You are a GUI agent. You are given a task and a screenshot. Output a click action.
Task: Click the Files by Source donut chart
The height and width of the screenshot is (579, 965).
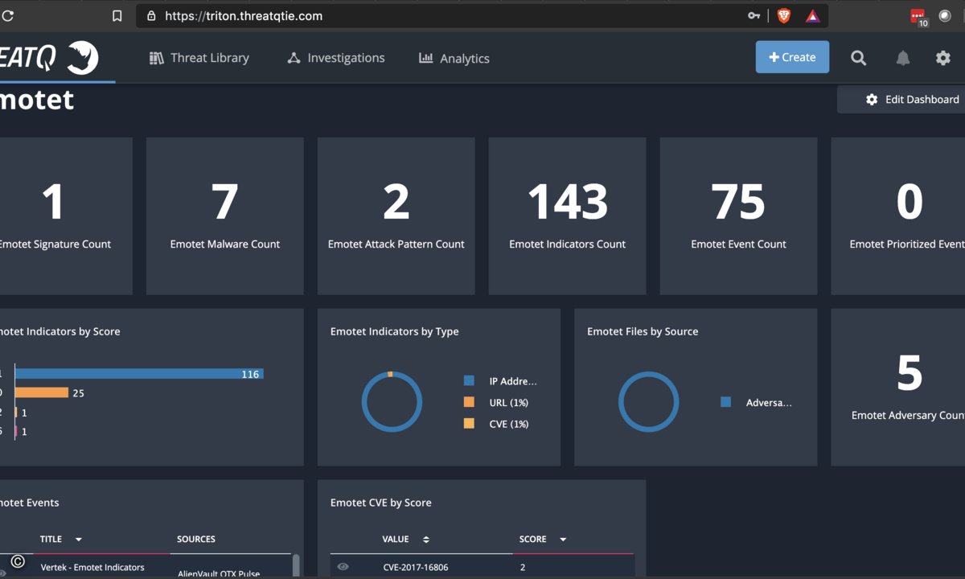coord(648,401)
